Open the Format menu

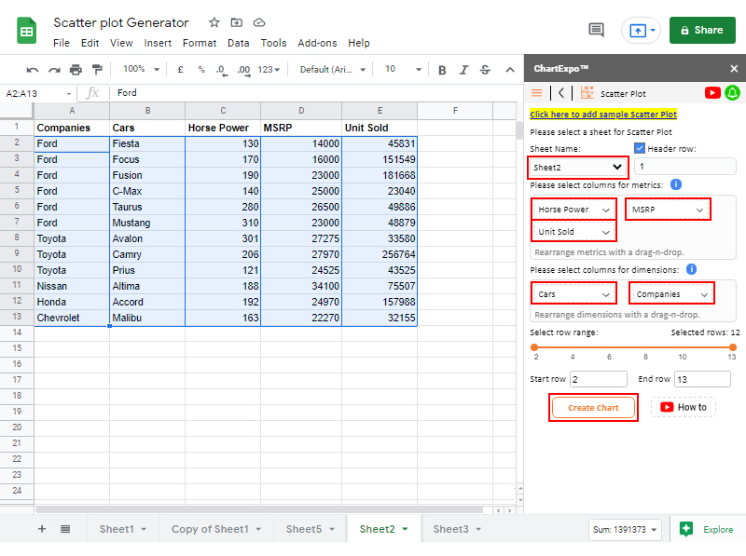pos(200,43)
